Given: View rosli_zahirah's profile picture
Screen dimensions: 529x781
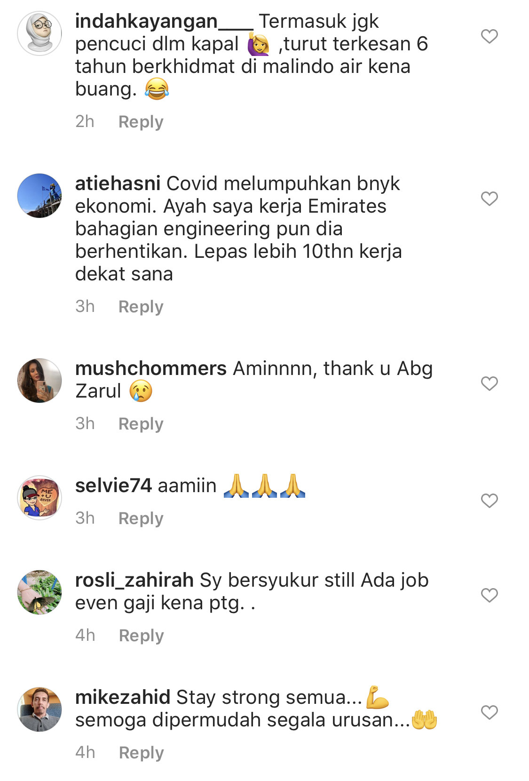Looking at the screenshot, I should pyautogui.click(x=39, y=592).
